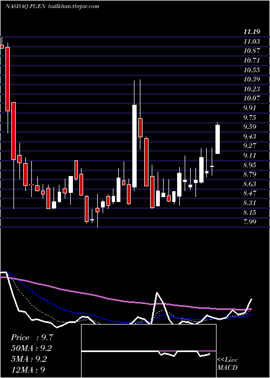Click the <<Live MACD label
The height and width of the screenshot is (378, 270).
[227, 363]
